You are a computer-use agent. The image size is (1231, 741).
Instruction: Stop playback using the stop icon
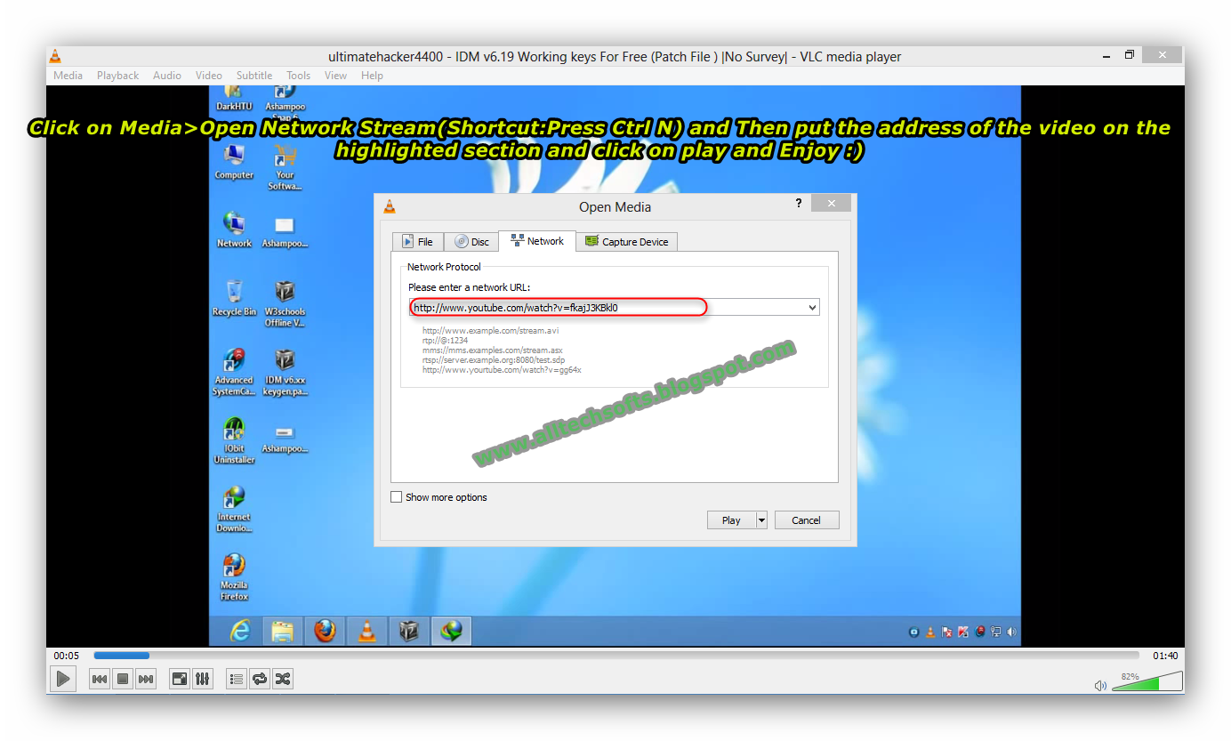coord(123,679)
